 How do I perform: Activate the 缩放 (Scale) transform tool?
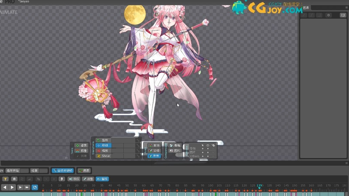click(103, 151)
